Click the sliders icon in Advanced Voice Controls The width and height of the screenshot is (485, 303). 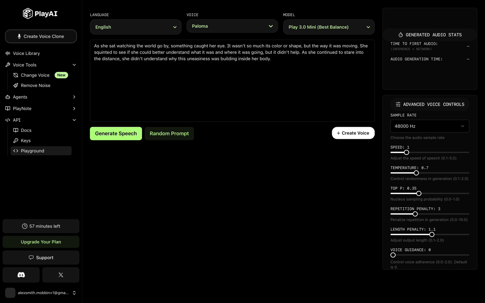398,104
